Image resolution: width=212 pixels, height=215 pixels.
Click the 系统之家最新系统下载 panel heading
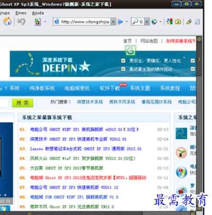(47, 117)
